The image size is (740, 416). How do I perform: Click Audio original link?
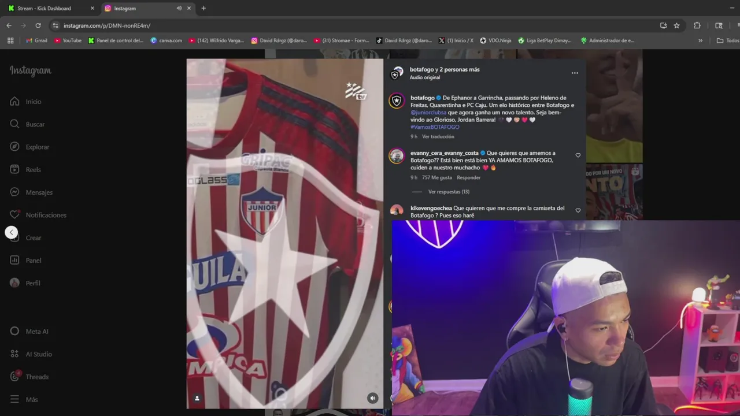tap(425, 77)
